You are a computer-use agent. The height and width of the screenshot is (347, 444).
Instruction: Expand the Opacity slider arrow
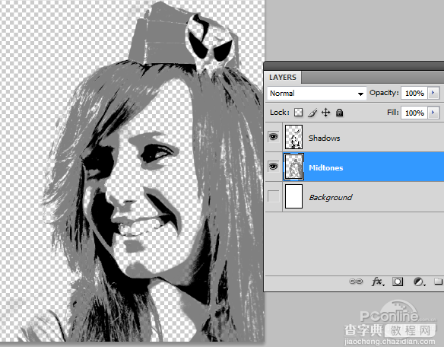(x=433, y=93)
